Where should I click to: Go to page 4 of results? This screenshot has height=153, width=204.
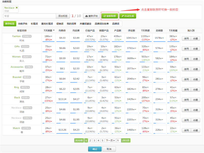pos(98,141)
